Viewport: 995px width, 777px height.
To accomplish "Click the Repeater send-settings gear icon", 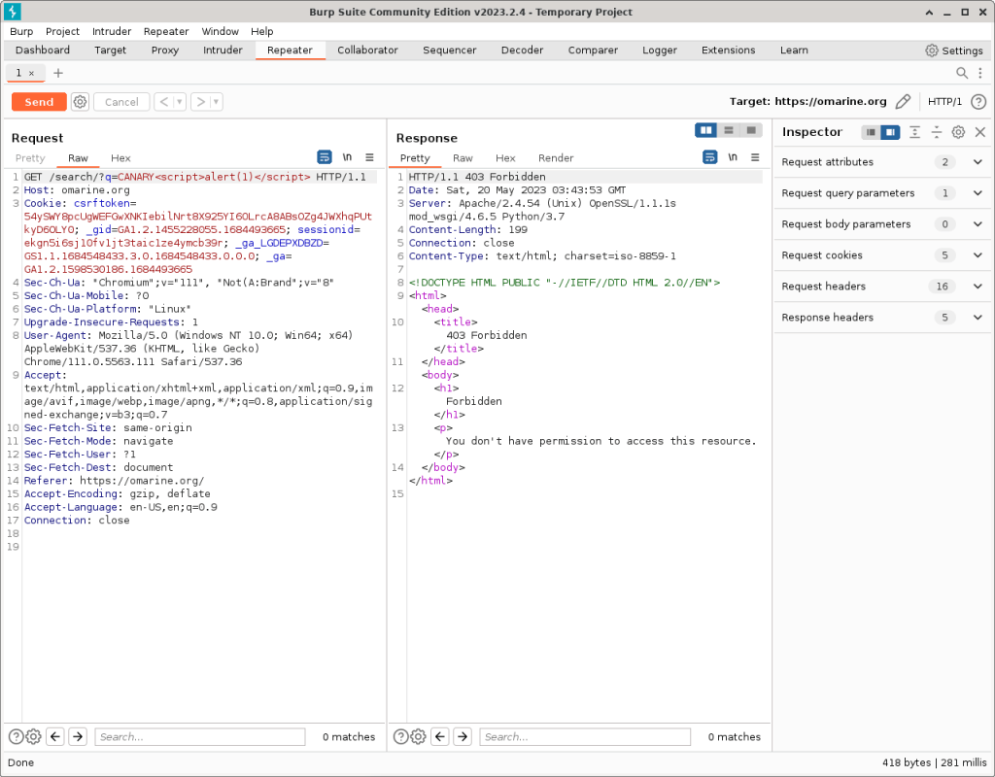I will pyautogui.click(x=80, y=102).
